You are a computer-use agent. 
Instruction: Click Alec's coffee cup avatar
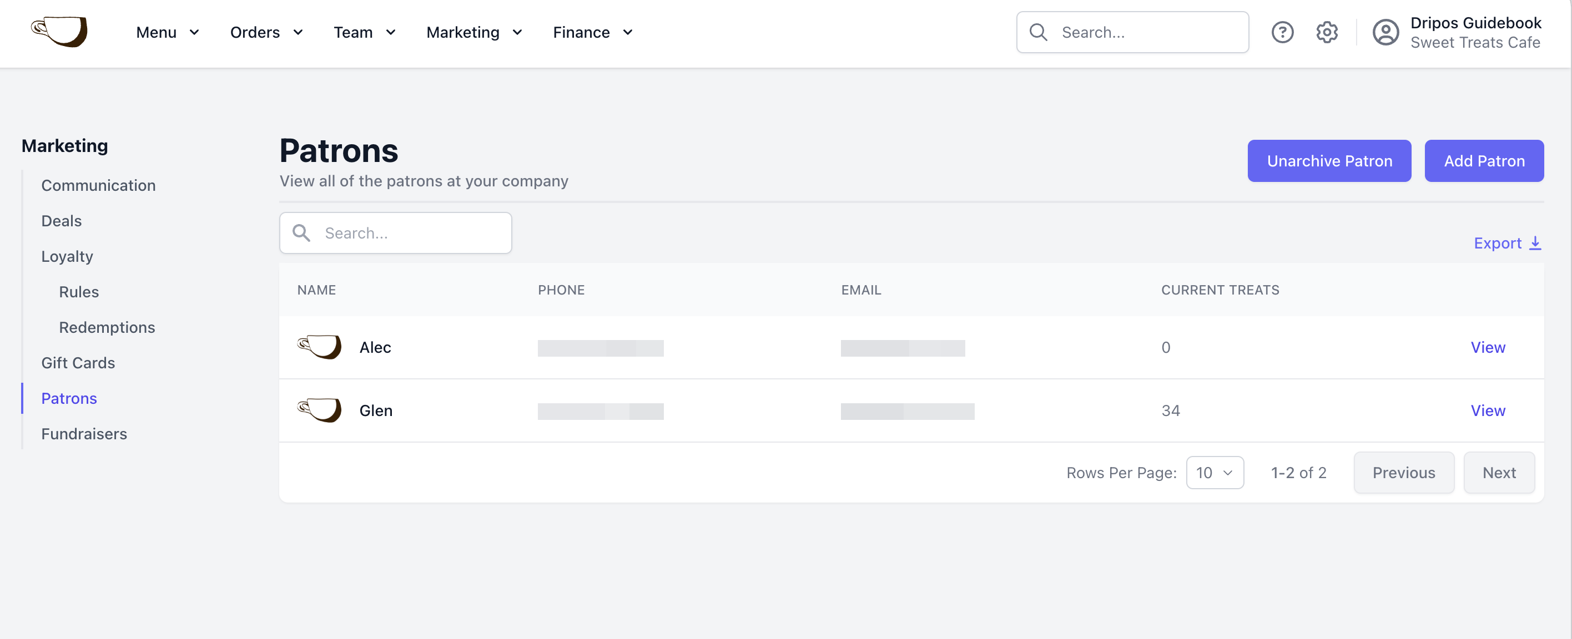tap(319, 347)
